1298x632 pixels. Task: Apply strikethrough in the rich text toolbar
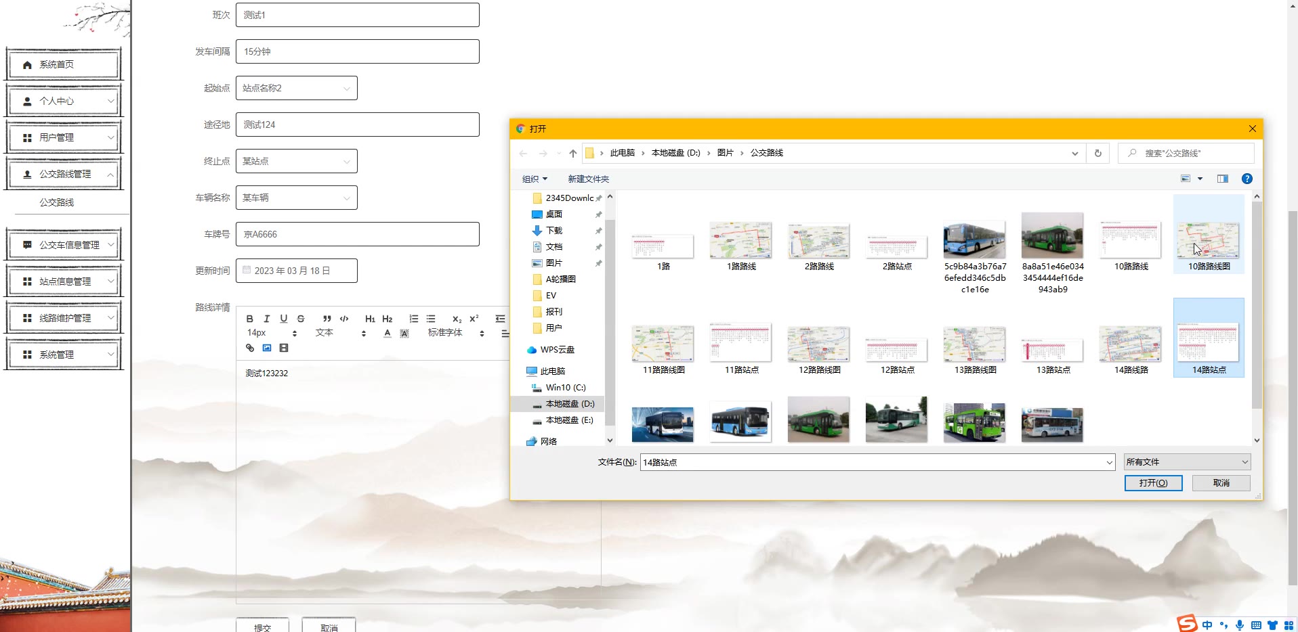(301, 319)
